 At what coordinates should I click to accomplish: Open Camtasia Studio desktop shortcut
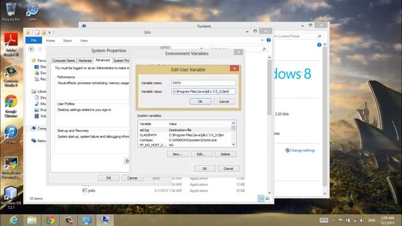(x=11, y=76)
